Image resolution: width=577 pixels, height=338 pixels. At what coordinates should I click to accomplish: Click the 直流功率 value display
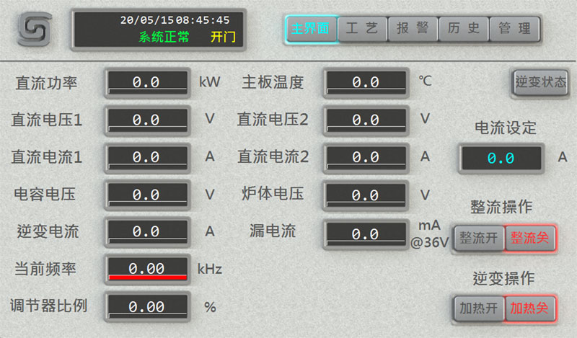(x=146, y=82)
